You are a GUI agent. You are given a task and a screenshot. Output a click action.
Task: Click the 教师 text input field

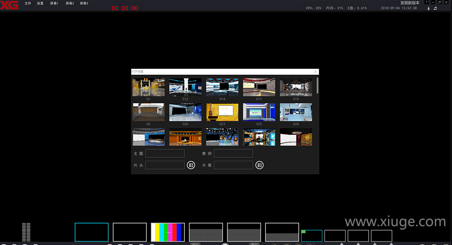(x=233, y=153)
